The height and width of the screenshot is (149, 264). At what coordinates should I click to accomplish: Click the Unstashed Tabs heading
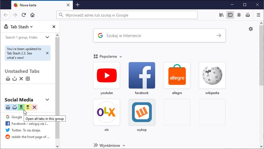click(x=22, y=71)
